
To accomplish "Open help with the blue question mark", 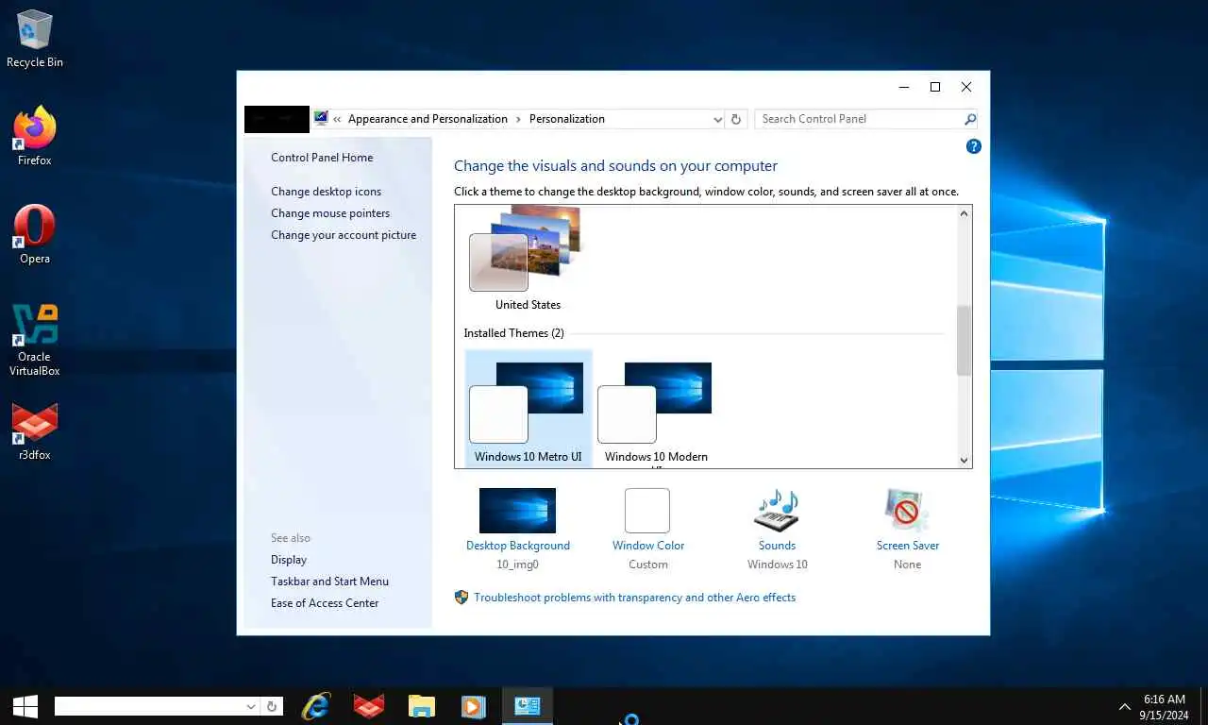I will pos(974,146).
